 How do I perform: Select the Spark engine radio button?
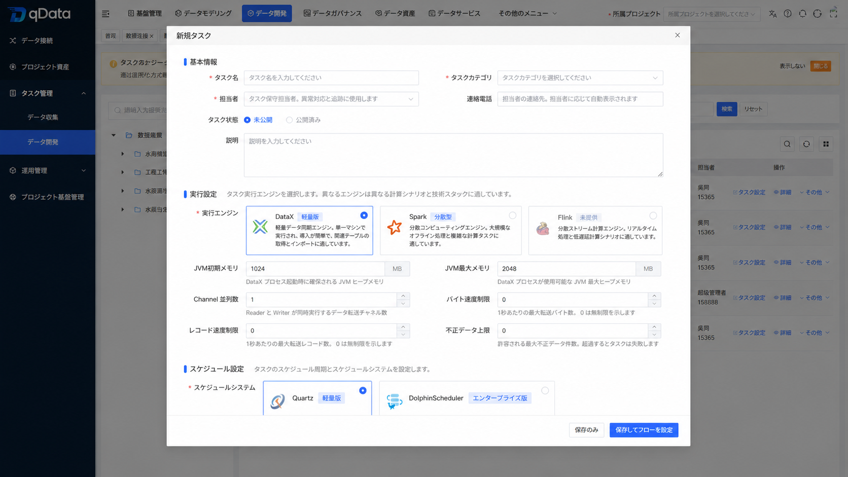coord(513,215)
